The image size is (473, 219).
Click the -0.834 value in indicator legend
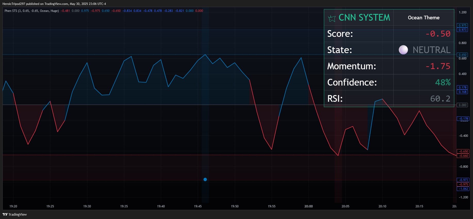[127, 11]
